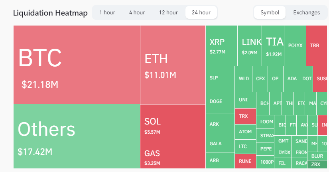
Task: Select the green POLYX tile
Action: pyautogui.click(x=295, y=45)
